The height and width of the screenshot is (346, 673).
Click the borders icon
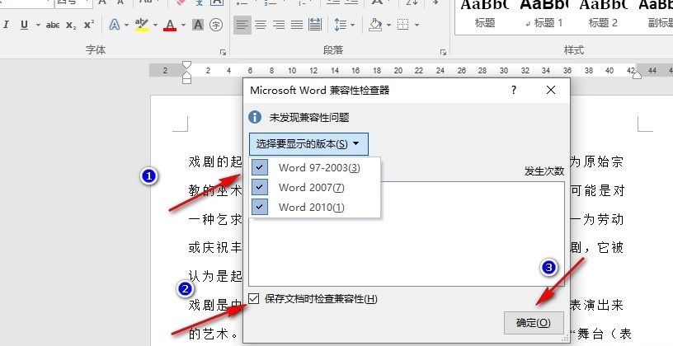click(403, 25)
